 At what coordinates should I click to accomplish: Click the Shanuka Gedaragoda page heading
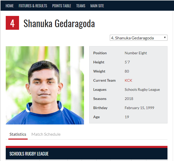pos(59,23)
